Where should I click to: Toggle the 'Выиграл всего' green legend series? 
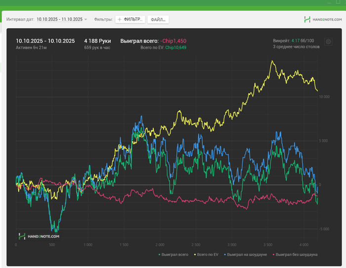tap(173, 254)
